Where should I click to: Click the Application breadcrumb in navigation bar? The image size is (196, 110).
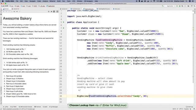[51, 6]
